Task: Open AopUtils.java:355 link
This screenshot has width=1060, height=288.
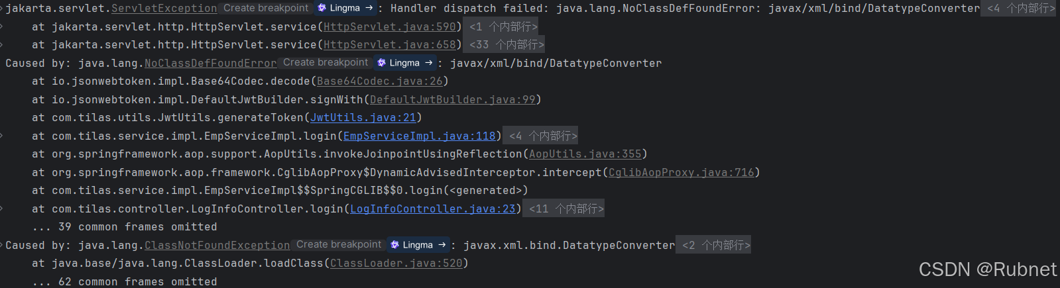Action: pos(585,154)
